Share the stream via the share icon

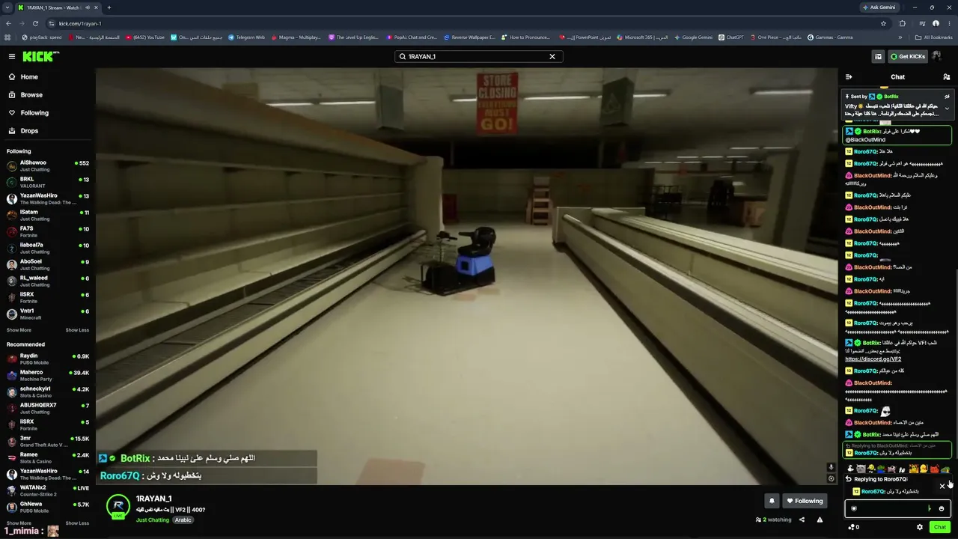802,520
